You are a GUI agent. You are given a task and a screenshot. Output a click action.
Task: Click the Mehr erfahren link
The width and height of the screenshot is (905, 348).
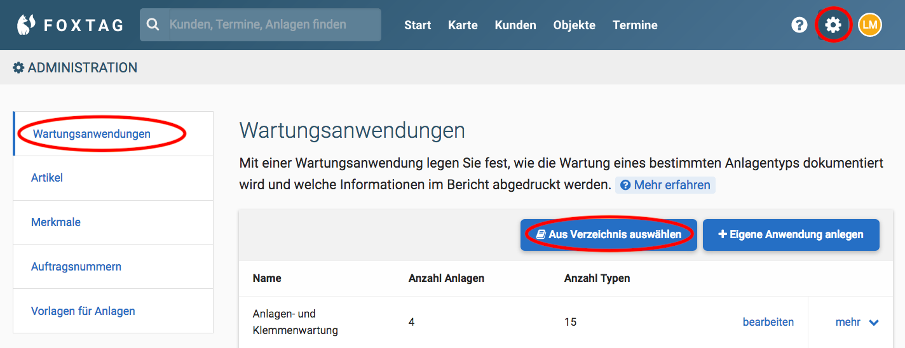pyautogui.click(x=665, y=185)
